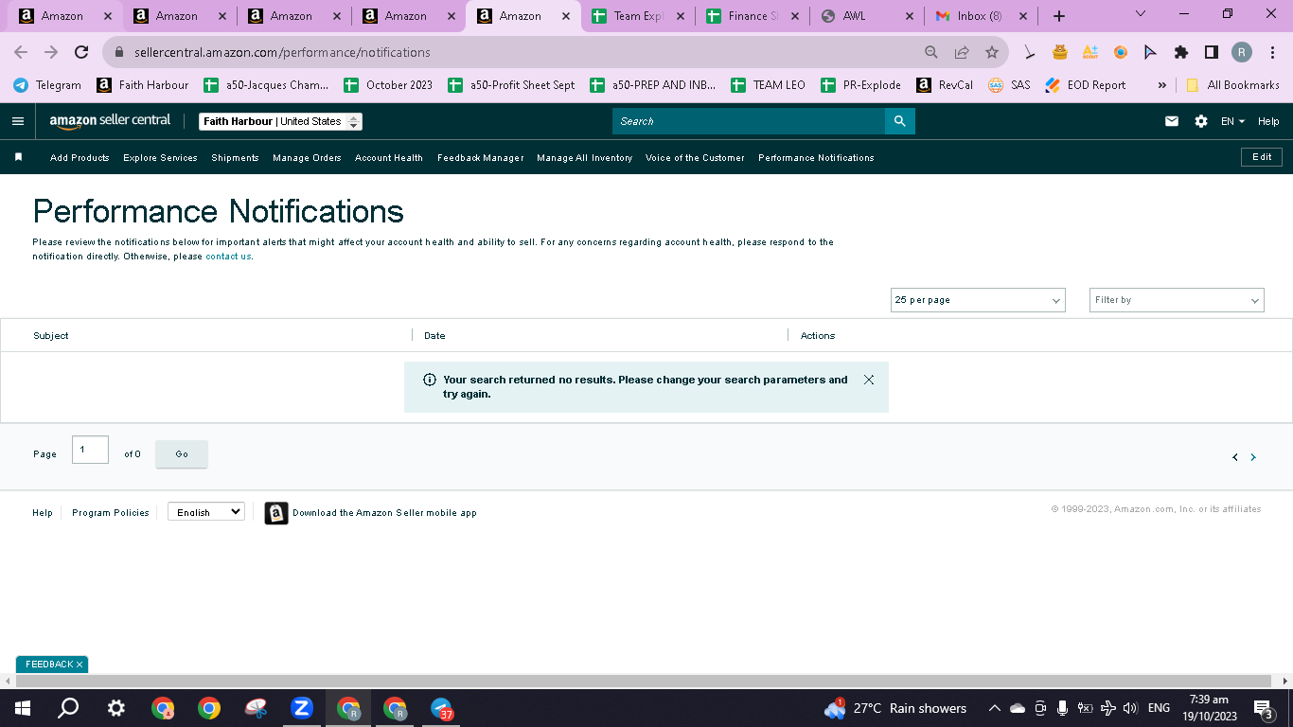This screenshot has width=1293, height=727.
Task: Open the settings gear in Seller Central header
Action: (1201, 121)
